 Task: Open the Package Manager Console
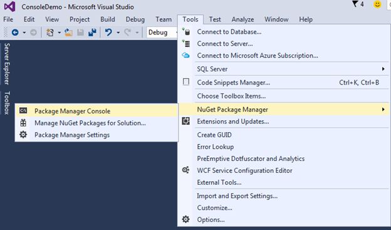96,111
